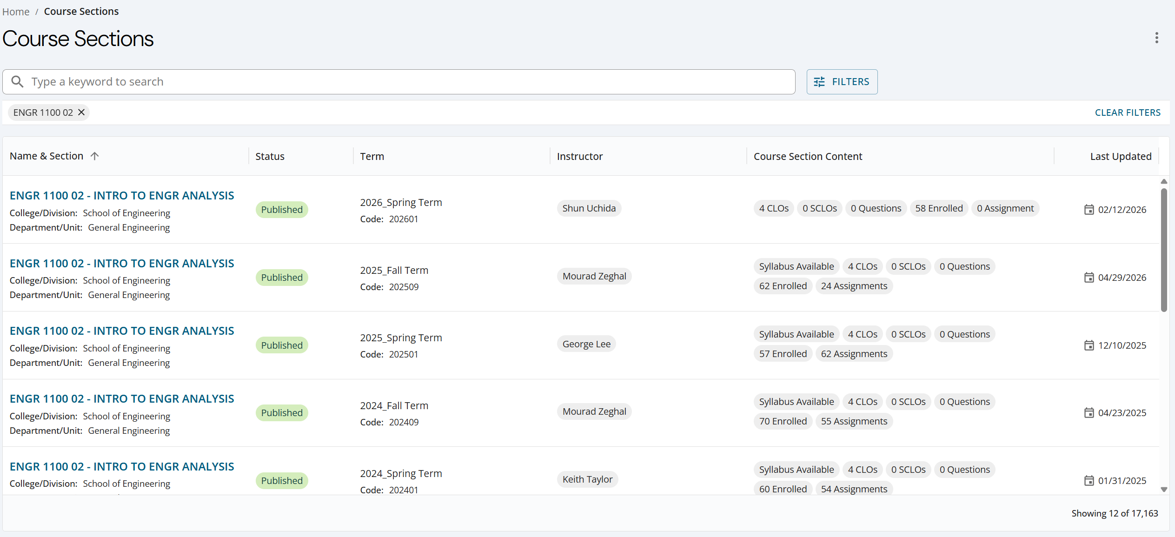Open the 2024_Spring Term ENGR 1100 02 section
Image resolution: width=1175 pixels, height=537 pixels.
122,466
